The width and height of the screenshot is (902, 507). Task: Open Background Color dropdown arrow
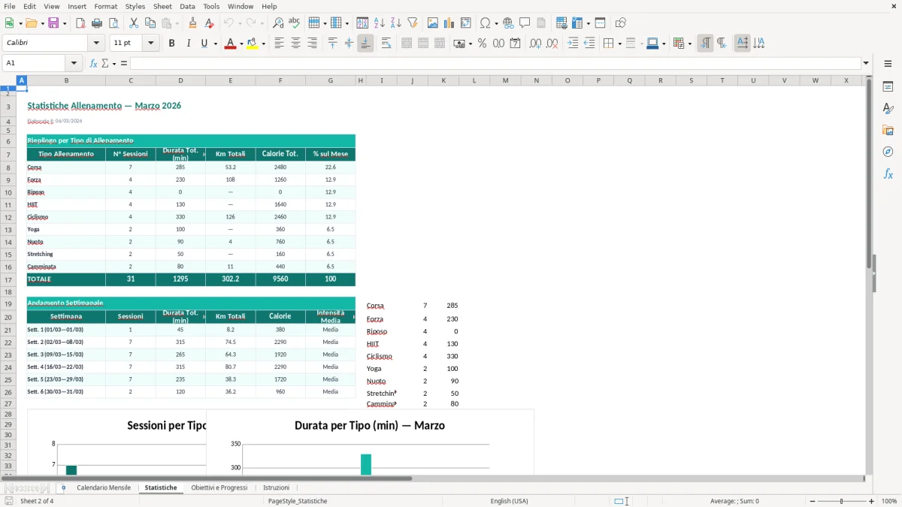tap(263, 44)
